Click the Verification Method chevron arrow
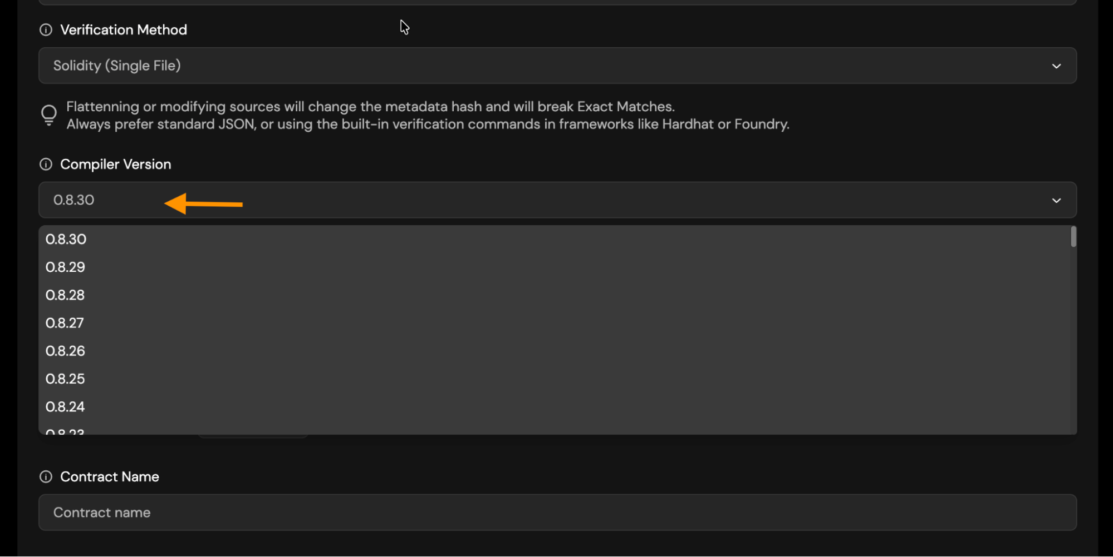Viewport: 1113px width, 557px height. tap(1056, 66)
